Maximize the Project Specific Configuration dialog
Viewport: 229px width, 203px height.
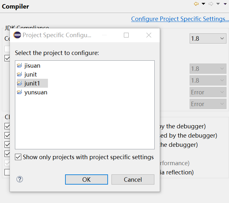tap(126, 35)
